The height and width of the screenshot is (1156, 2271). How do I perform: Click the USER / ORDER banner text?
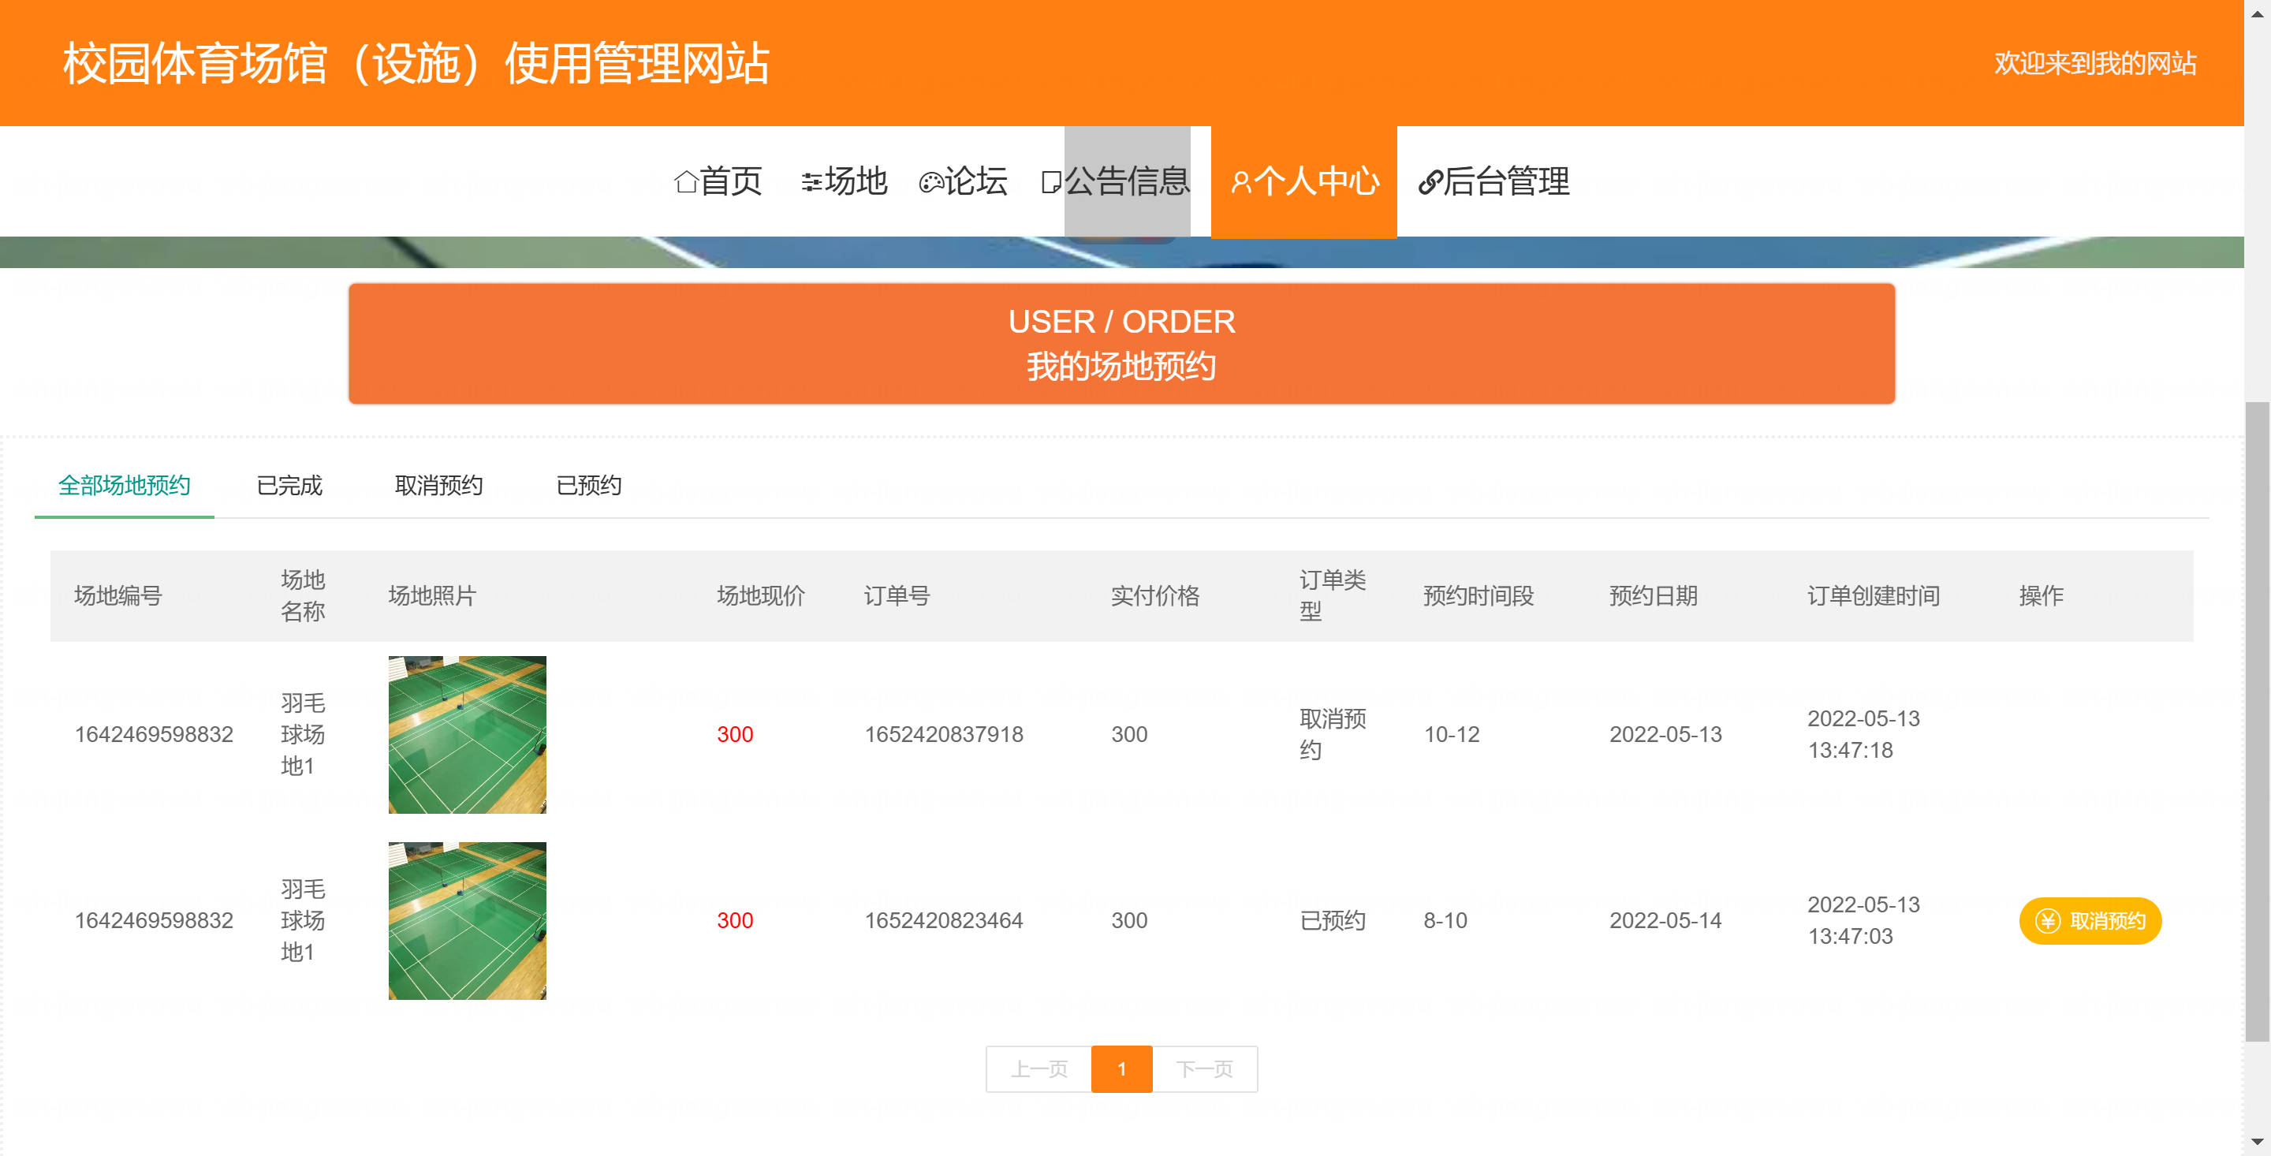(1121, 322)
